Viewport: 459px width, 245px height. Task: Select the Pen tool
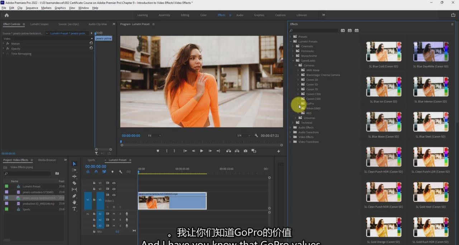75,196
